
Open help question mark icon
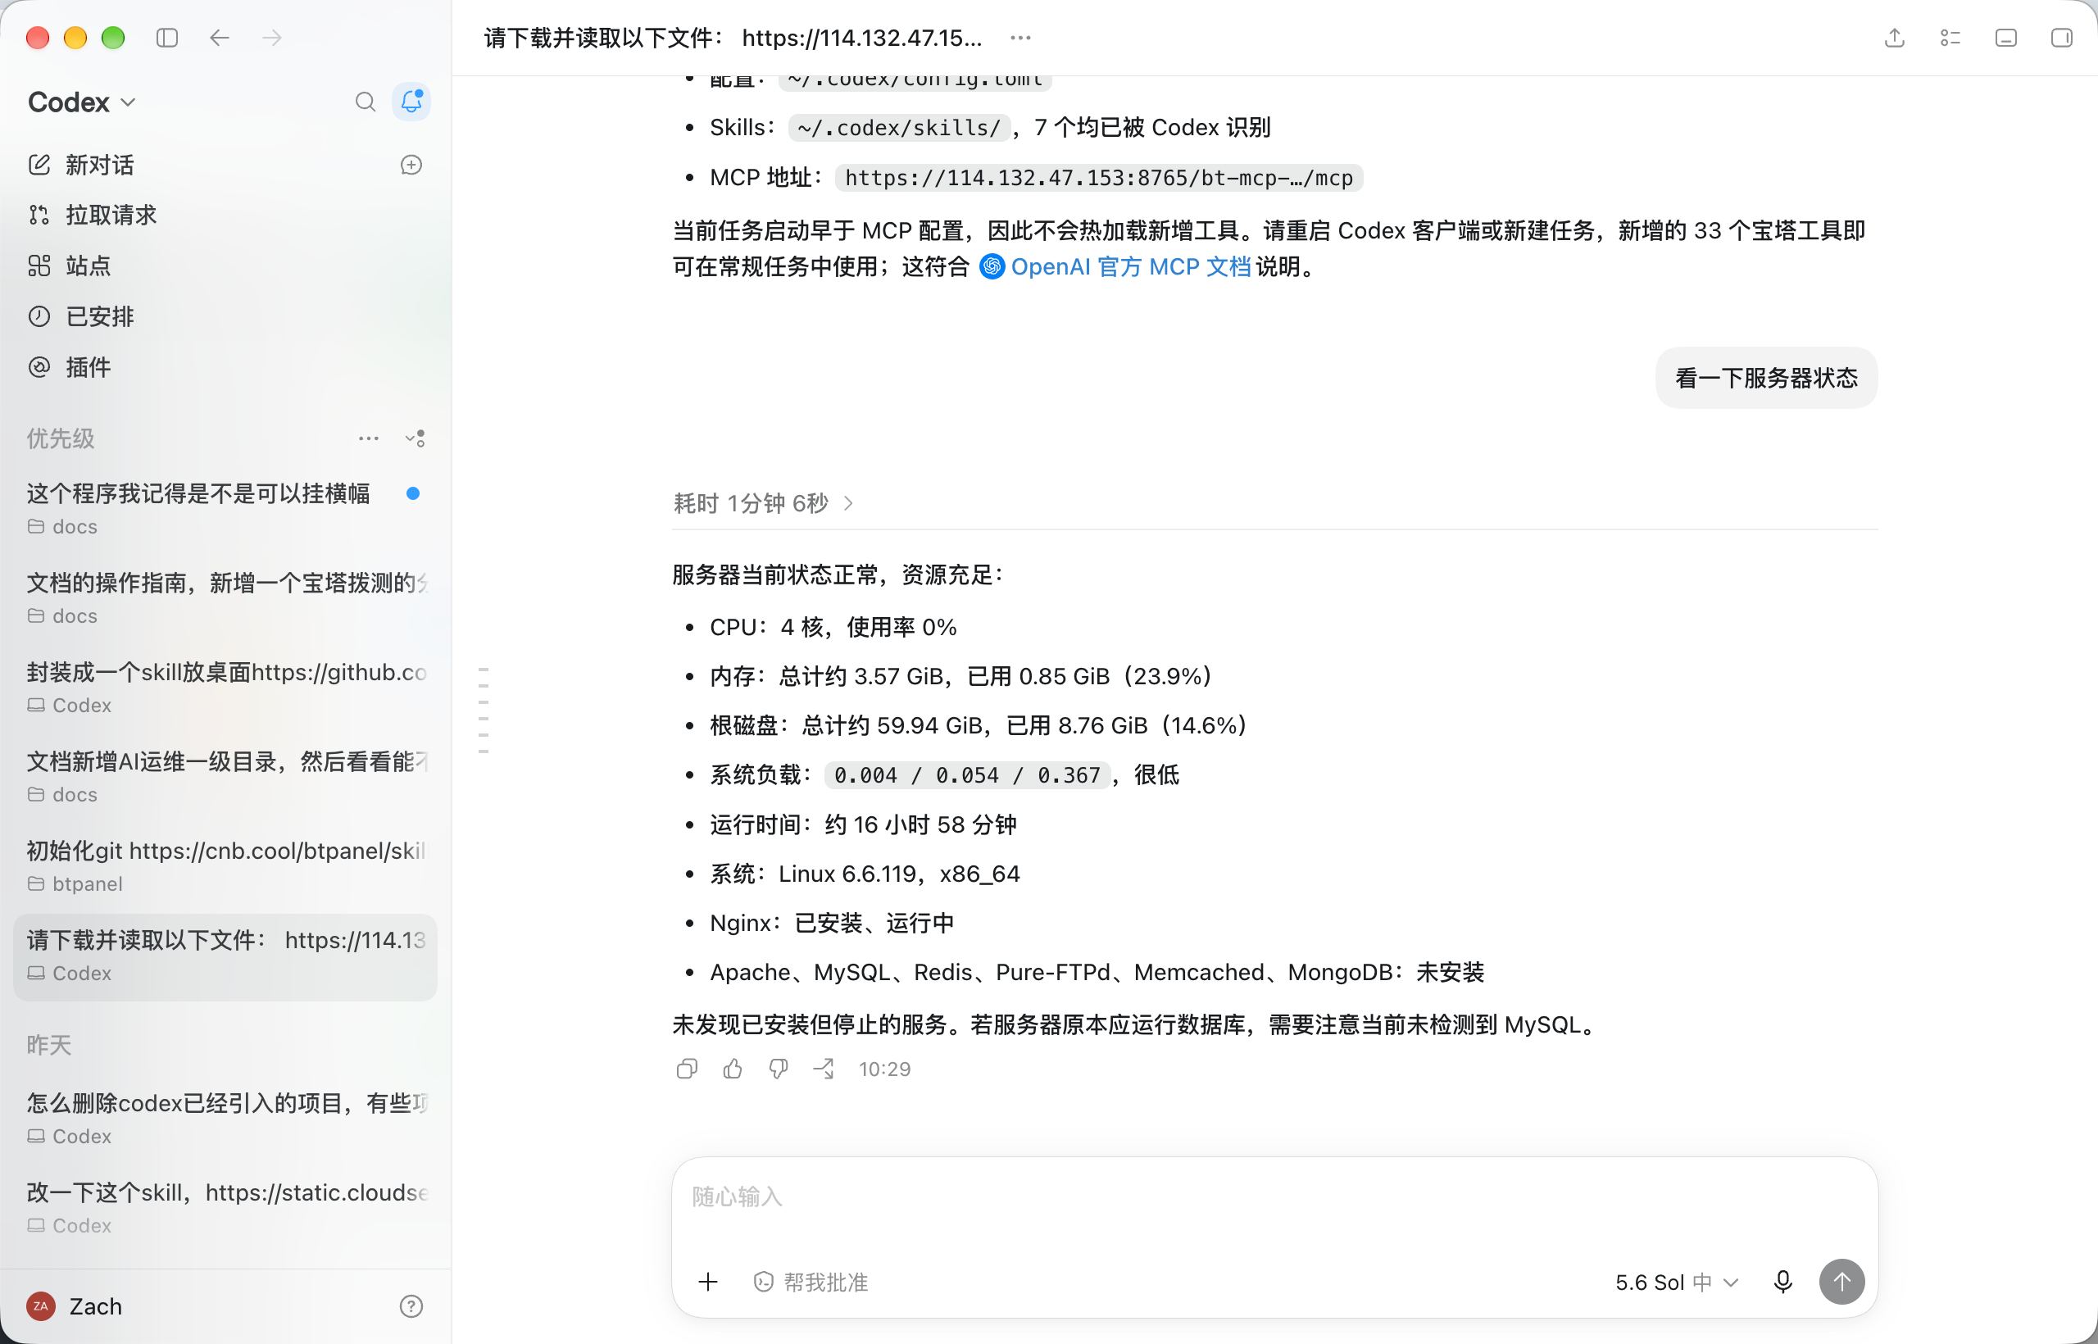[411, 1305]
